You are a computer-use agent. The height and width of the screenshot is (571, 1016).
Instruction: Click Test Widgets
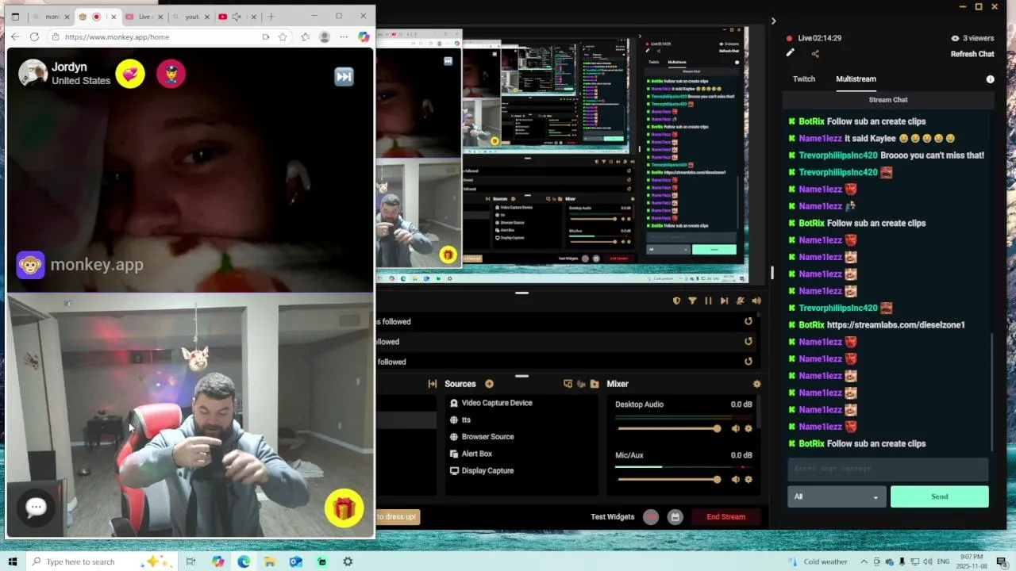[612, 517]
